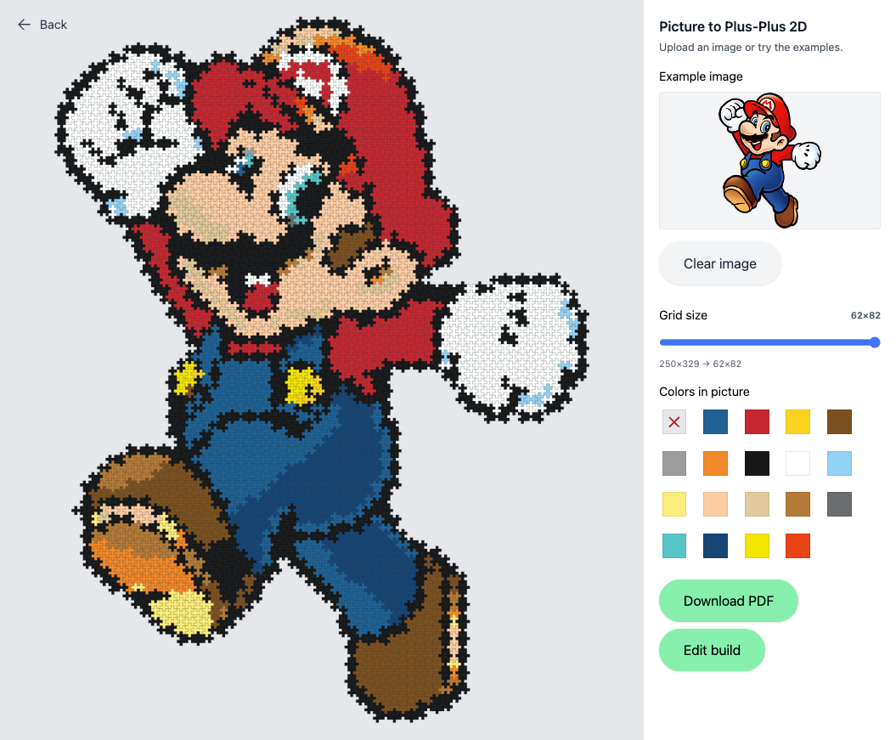This screenshot has height=740, width=896.
Task: Select the dark gray color swatch
Action: (x=839, y=504)
